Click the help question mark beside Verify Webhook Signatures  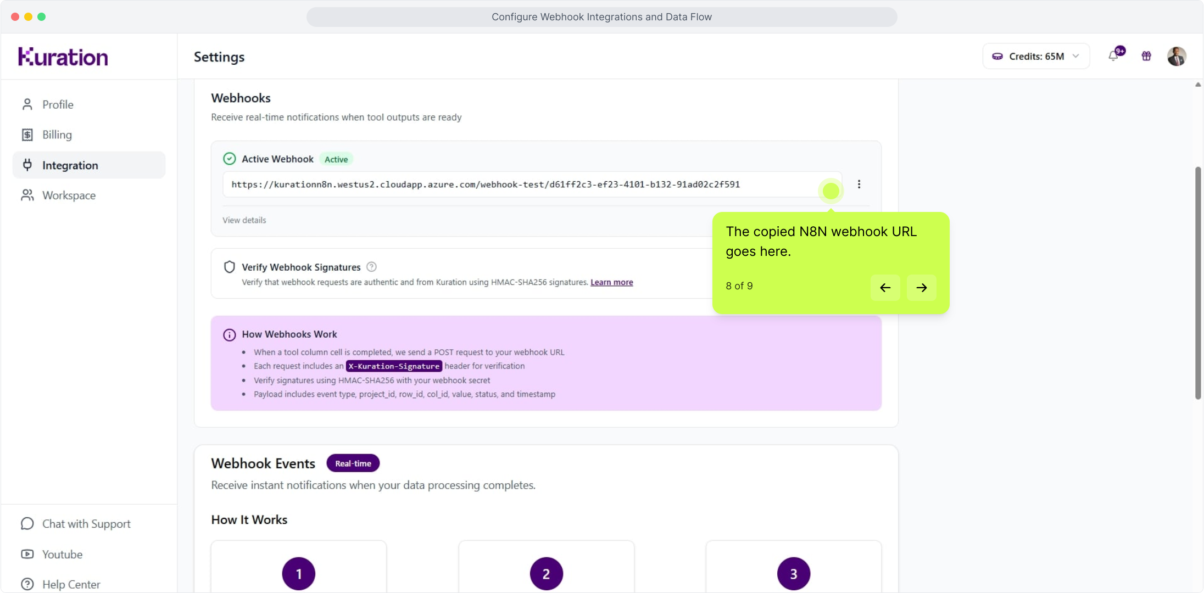[x=371, y=267]
